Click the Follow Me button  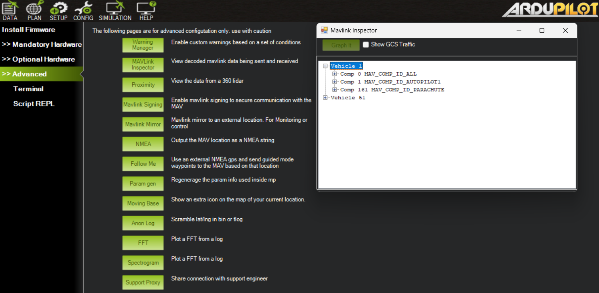click(143, 164)
